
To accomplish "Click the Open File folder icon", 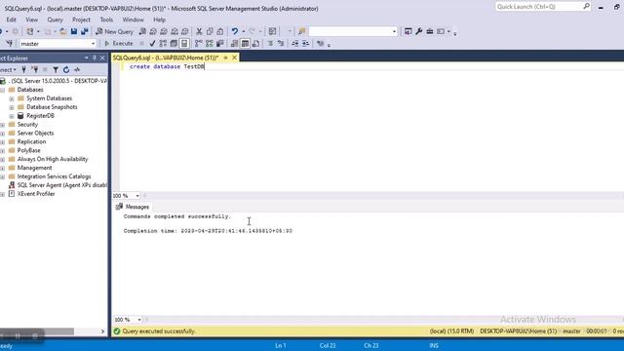I will click(x=63, y=31).
